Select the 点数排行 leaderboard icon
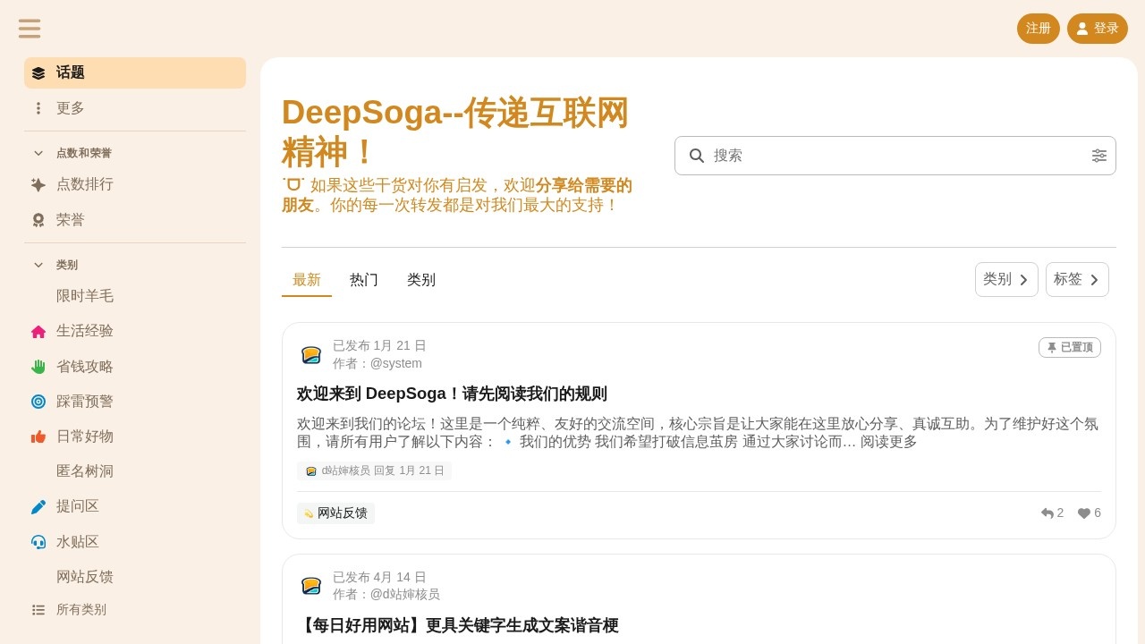The width and height of the screenshot is (1145, 644). [38, 184]
